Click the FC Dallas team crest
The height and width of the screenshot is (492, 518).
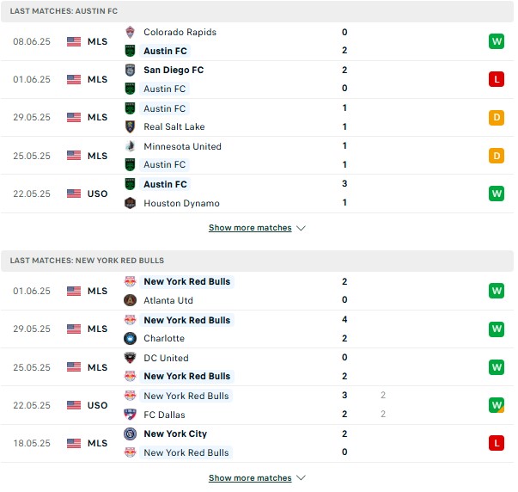pos(131,415)
